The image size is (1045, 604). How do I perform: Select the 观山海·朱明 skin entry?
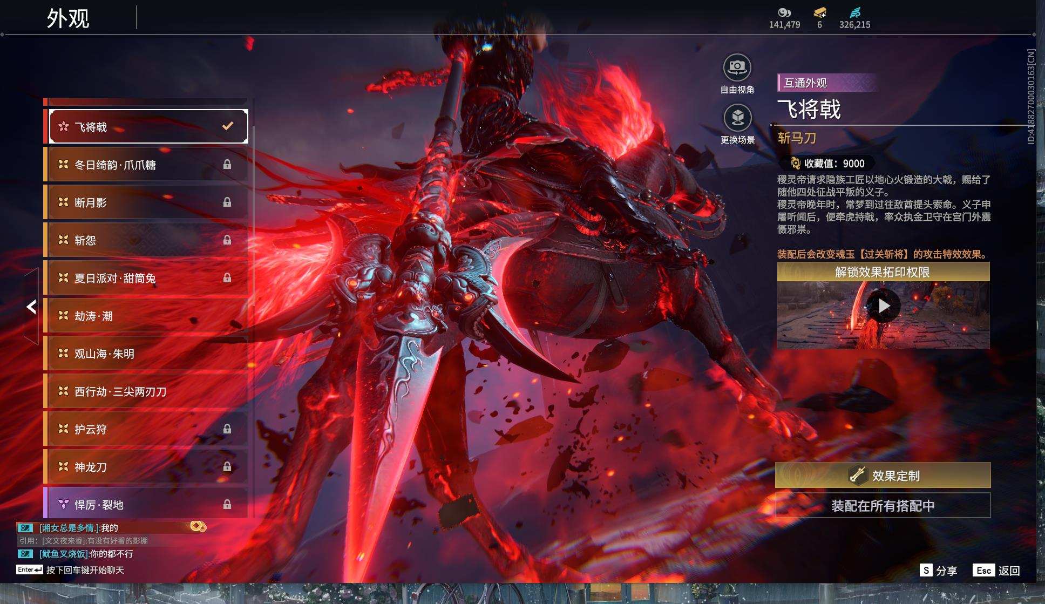(x=146, y=353)
